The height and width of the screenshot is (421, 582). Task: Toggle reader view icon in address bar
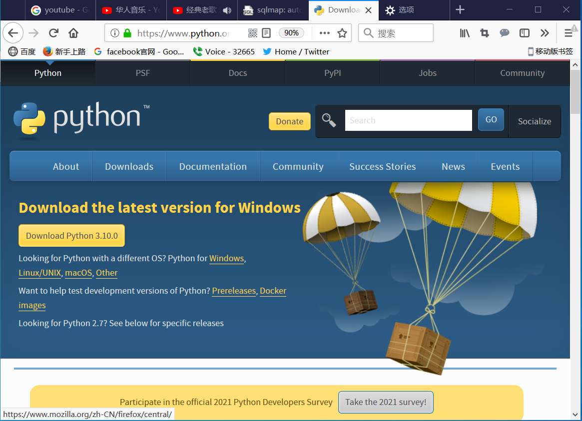(266, 33)
